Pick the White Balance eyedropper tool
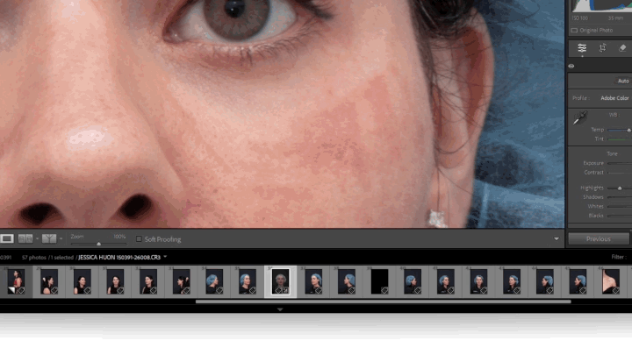The image size is (632, 355). click(x=580, y=118)
